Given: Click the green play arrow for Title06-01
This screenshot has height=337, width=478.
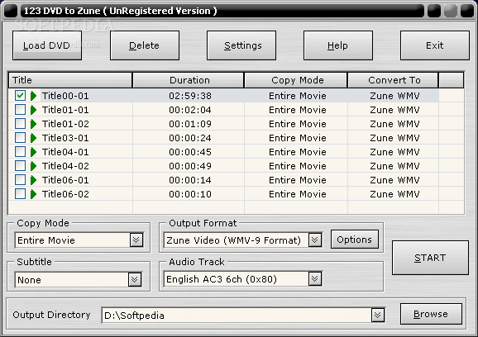Looking at the screenshot, I should pyautogui.click(x=34, y=180).
